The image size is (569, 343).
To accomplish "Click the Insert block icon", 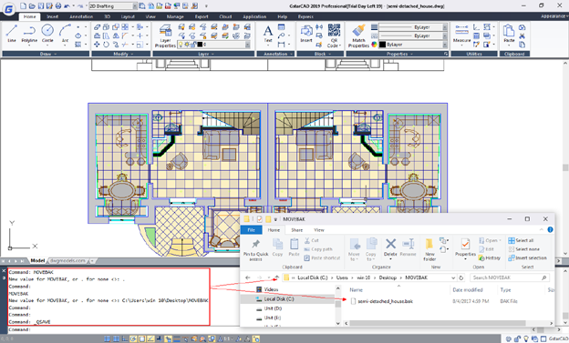I will (x=306, y=34).
